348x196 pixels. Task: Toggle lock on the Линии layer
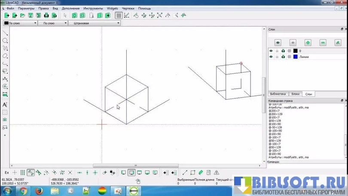tap(277, 57)
